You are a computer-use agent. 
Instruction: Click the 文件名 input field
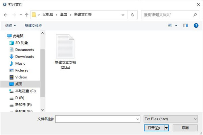coord(98,119)
